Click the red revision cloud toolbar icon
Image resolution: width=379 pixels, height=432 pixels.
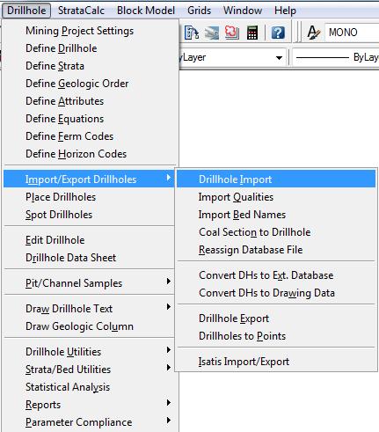pos(232,33)
